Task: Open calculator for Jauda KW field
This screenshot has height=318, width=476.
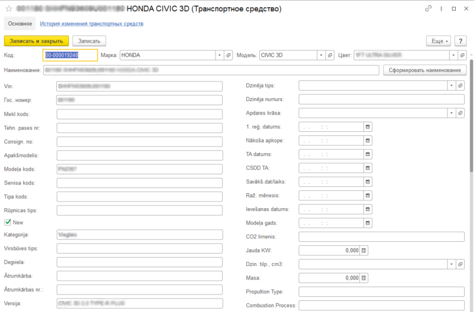Action: (x=364, y=251)
